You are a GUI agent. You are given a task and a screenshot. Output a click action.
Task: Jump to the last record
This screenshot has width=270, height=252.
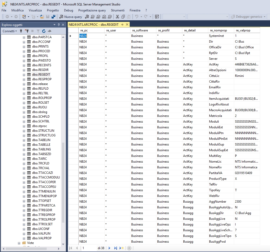[x=115, y=248]
